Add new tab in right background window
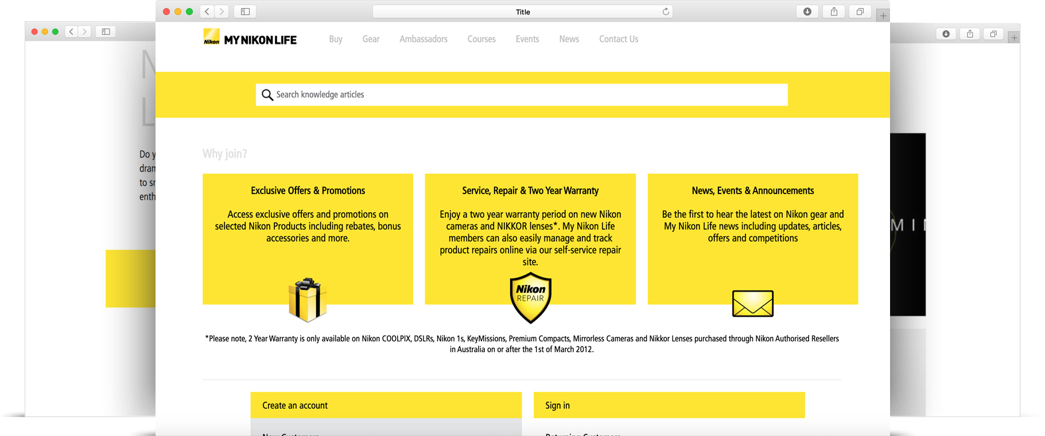 coord(1014,37)
